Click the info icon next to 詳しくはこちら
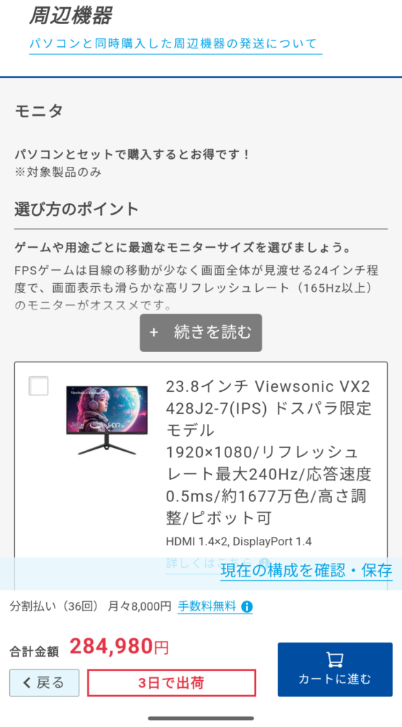The image size is (402, 727). coord(264,562)
